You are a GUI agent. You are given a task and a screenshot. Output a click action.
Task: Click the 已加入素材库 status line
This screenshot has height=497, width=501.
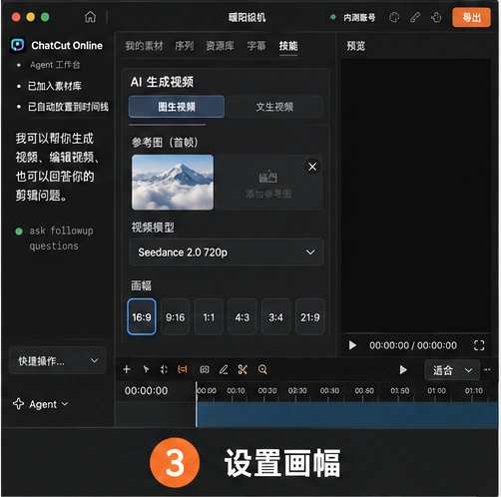click(55, 86)
